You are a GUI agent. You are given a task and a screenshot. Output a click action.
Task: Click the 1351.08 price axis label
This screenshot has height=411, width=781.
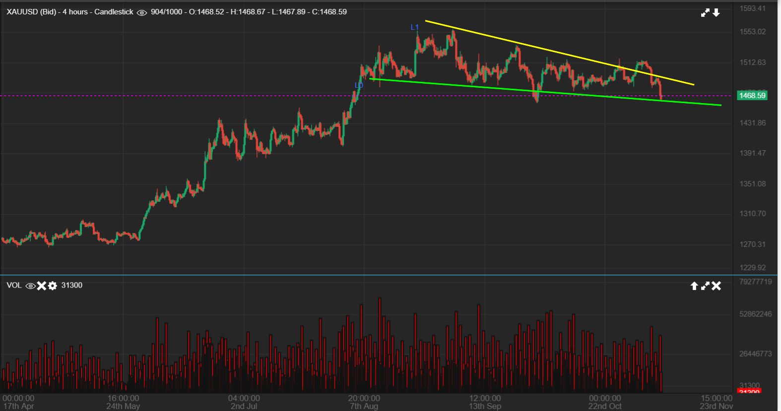(x=752, y=184)
